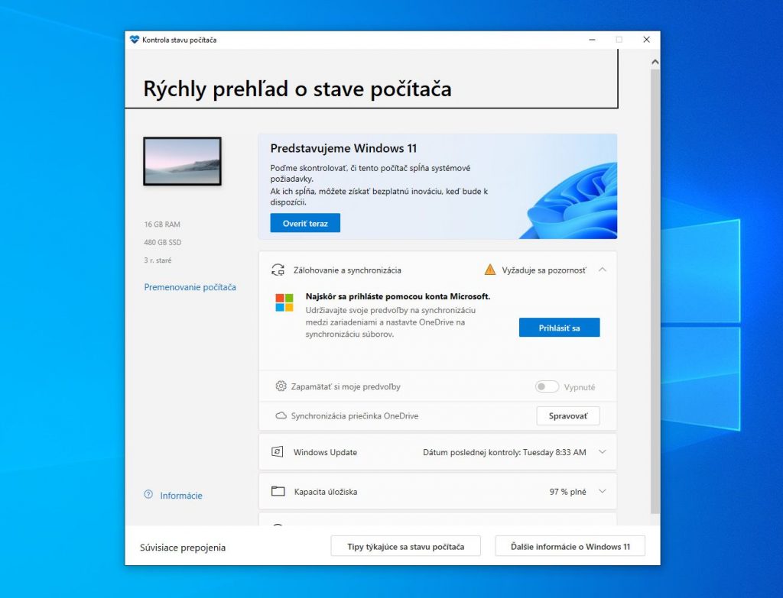Expand the Windows Update section
The height and width of the screenshot is (598, 783).
(x=603, y=452)
